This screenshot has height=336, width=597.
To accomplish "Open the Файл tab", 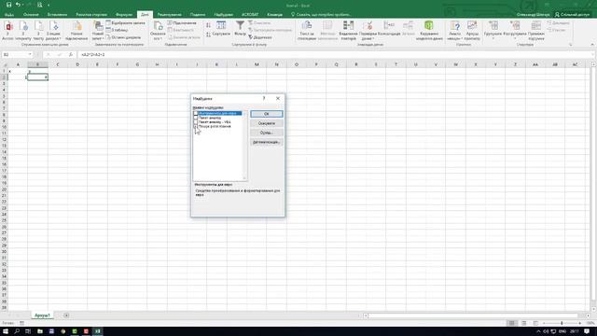I will (x=9, y=15).
